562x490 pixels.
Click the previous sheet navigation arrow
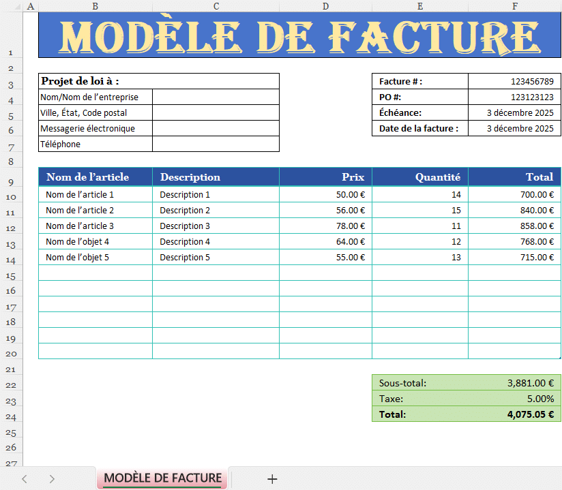tap(25, 478)
